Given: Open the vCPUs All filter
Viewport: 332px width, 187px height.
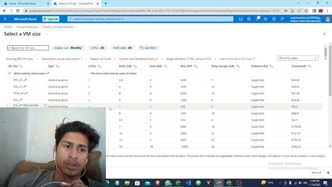Looking at the screenshot, I should [x=98, y=48].
